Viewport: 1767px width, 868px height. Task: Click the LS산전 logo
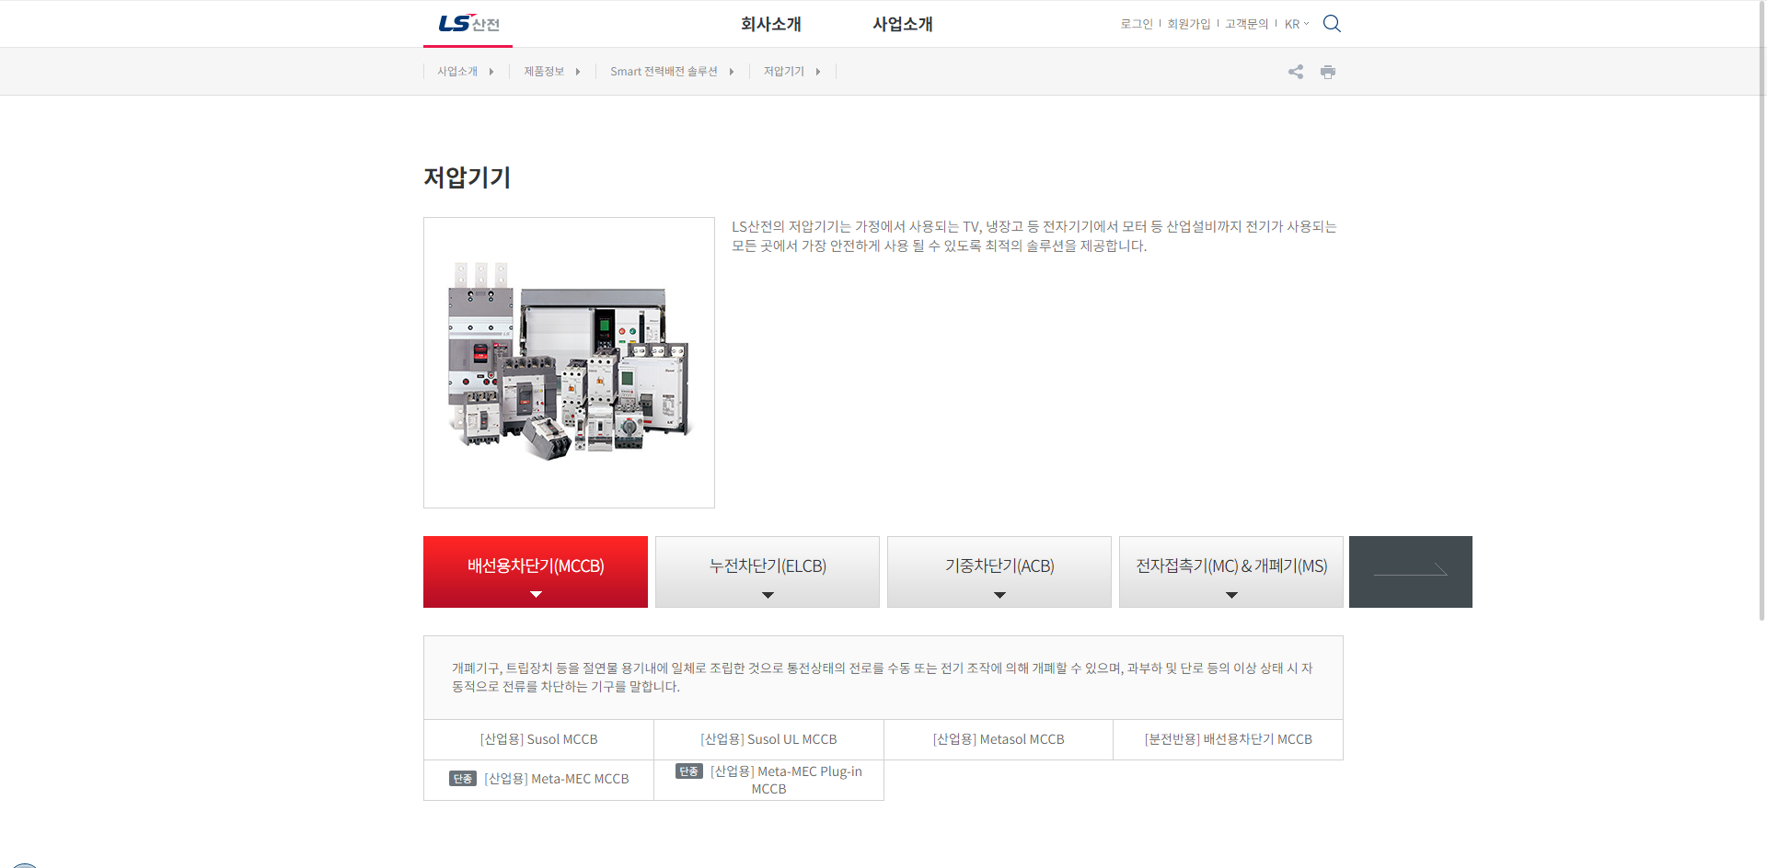point(468,24)
